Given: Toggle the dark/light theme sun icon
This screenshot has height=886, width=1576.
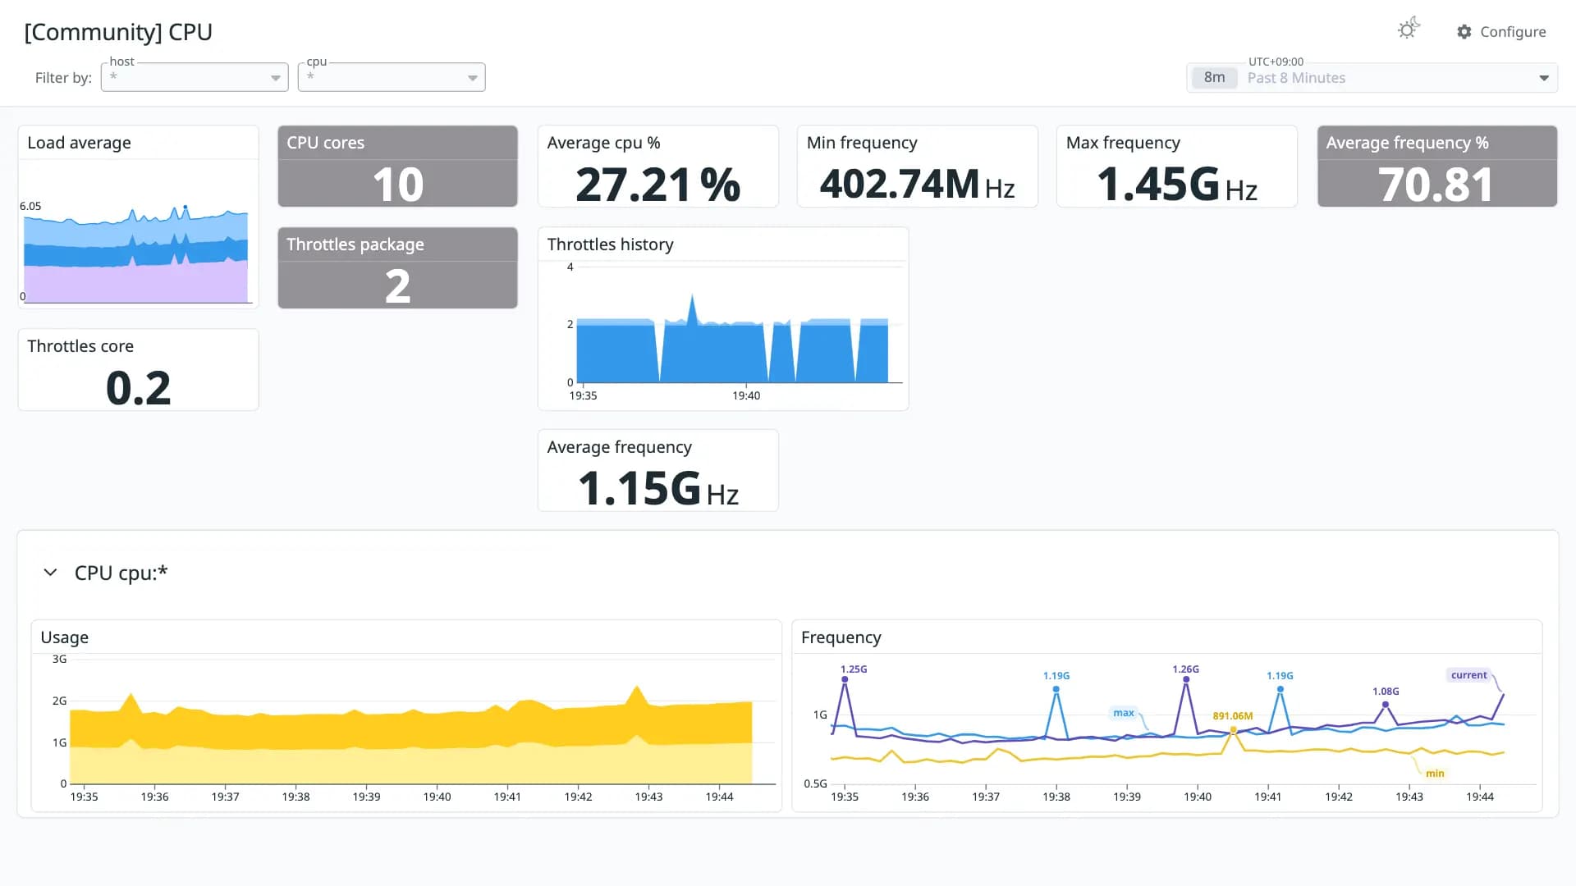Looking at the screenshot, I should pos(1408,30).
